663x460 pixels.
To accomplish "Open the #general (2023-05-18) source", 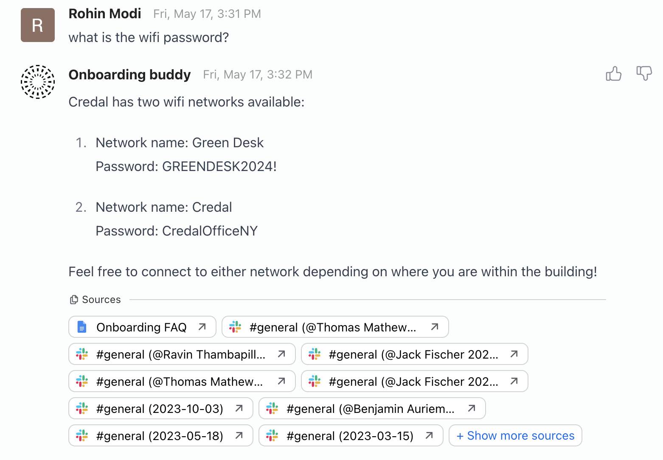I will click(x=160, y=436).
